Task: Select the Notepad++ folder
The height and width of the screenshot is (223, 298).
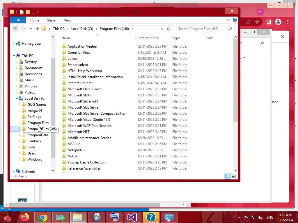Action: pyautogui.click(x=76, y=150)
